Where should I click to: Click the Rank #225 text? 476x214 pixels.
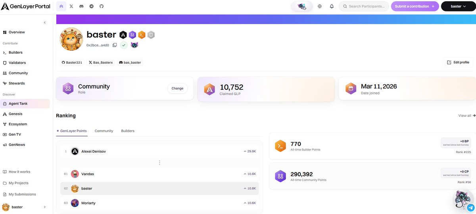463,152
